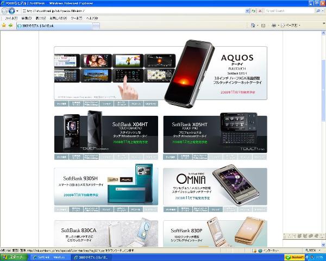Switch to the 2008冬モデル taskbar item
Viewport: 326px width, 261px height.
click(91, 257)
